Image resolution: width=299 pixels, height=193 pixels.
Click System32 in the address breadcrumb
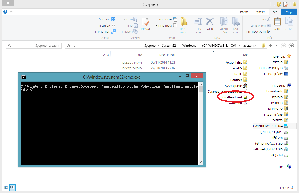[x=169, y=46]
